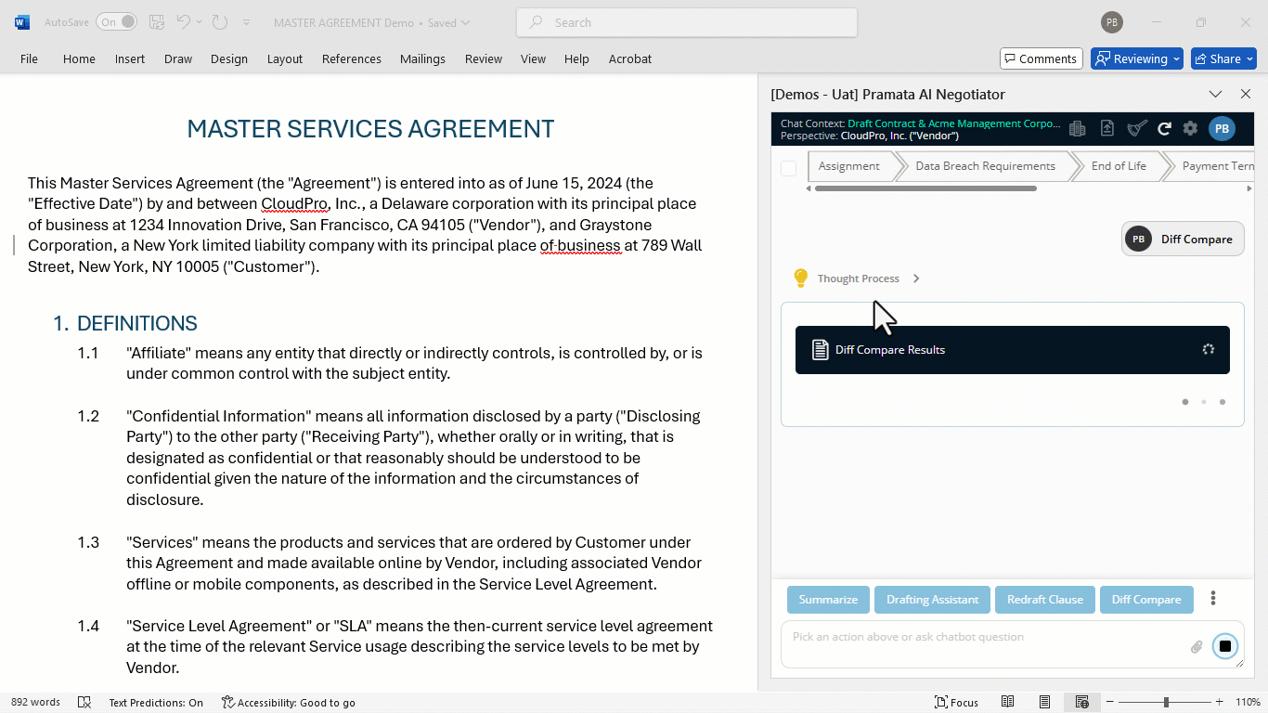Open the Acrobat ribbon tab
Viewport: 1268px width, 713px height.
coord(630,58)
